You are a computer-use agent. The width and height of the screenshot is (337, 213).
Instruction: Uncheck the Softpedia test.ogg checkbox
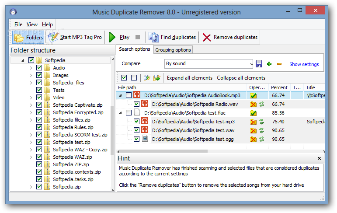[136, 139]
